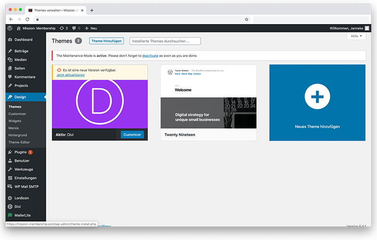Image resolution: width=377 pixels, height=240 pixels.
Task: Open the Hintergrund submenu item
Action: (x=18, y=135)
